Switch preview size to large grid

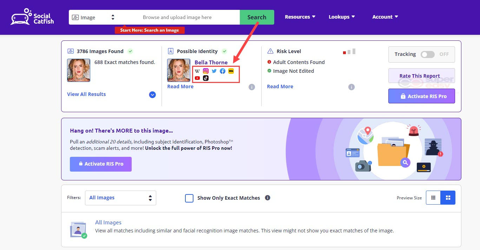[x=448, y=198]
